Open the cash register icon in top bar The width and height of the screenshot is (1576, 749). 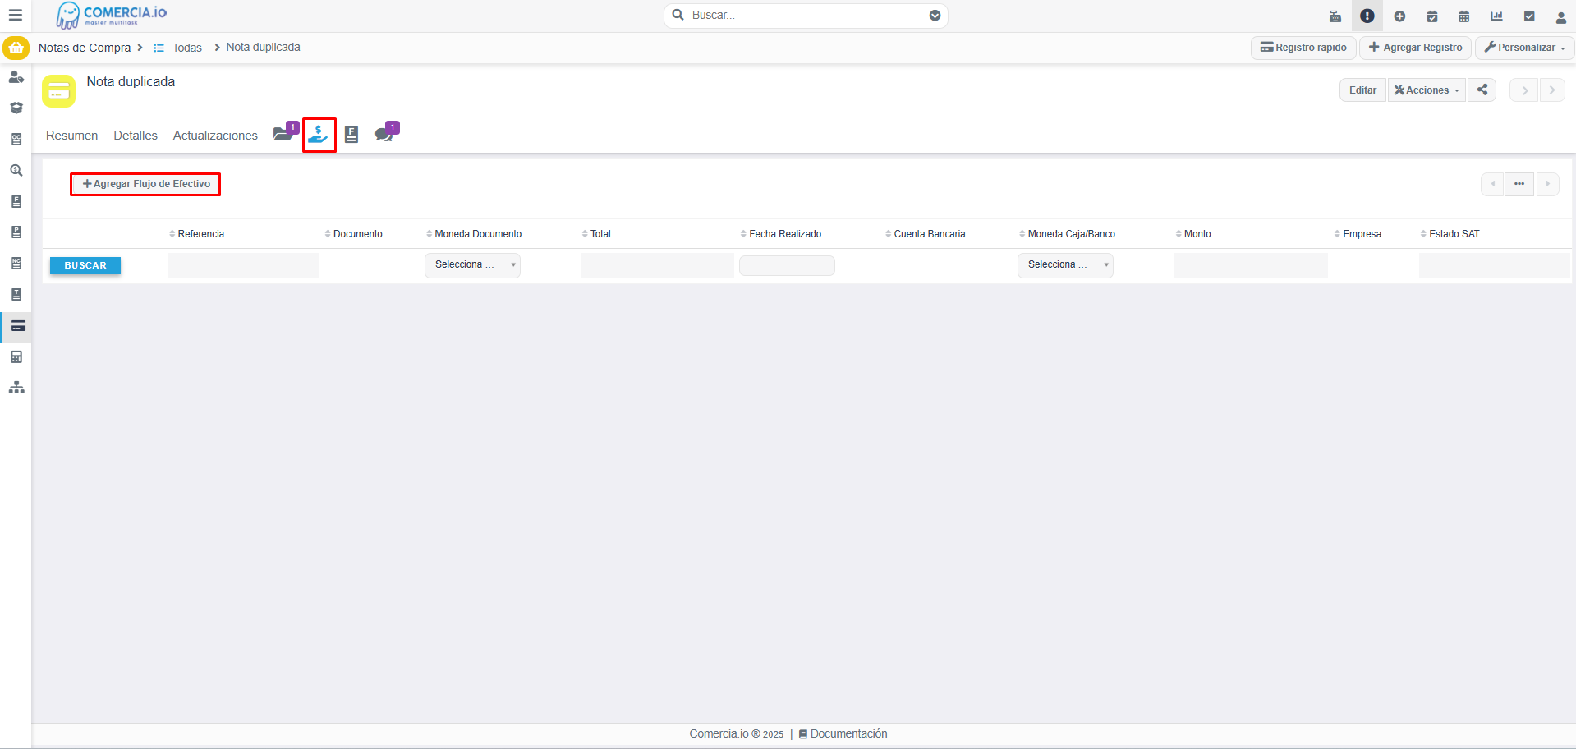click(x=1335, y=16)
